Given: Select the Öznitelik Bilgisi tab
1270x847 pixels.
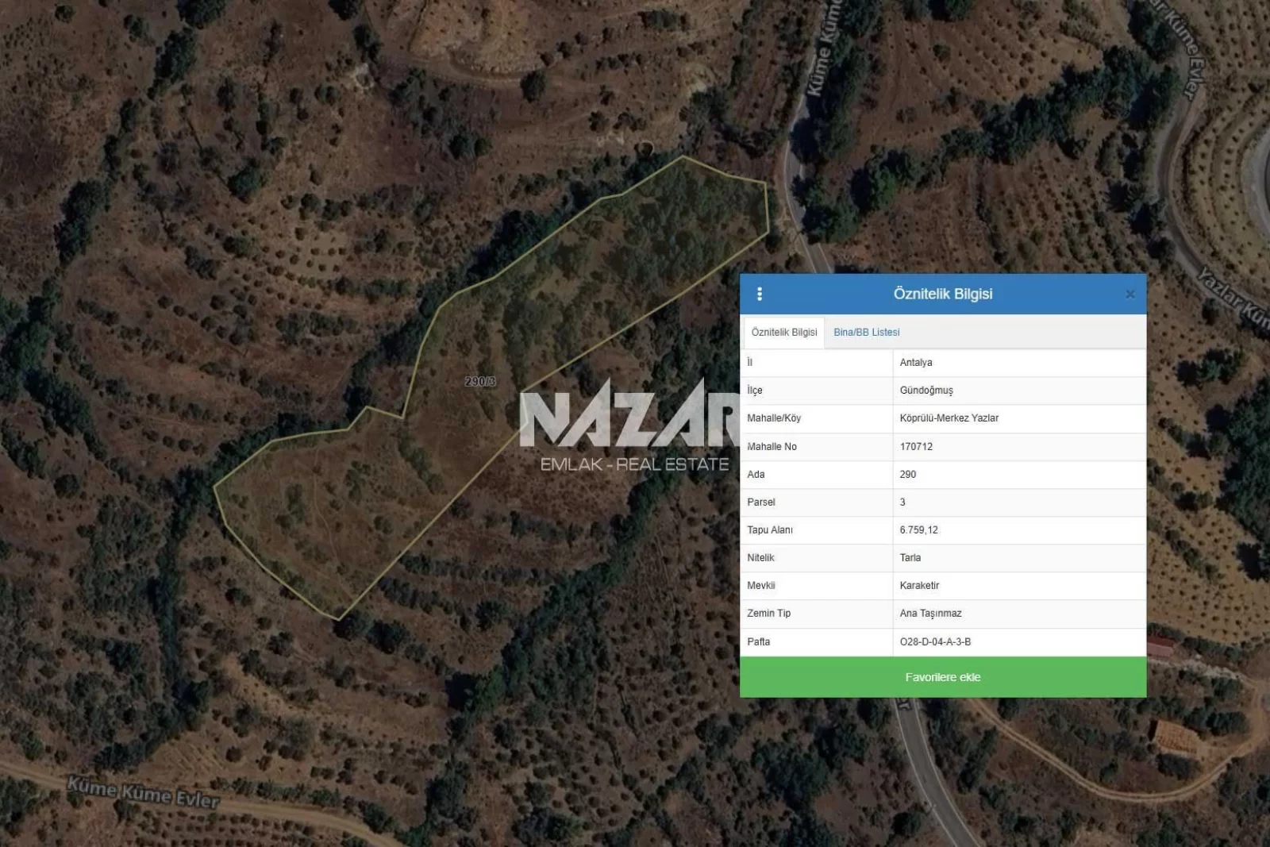Looking at the screenshot, I should (783, 333).
